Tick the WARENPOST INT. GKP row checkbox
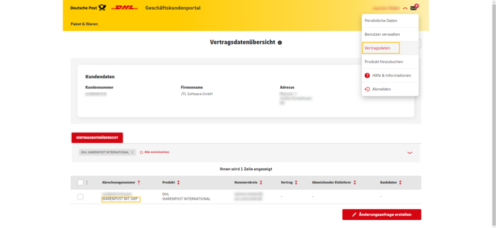The image size is (496, 228). 80,197
